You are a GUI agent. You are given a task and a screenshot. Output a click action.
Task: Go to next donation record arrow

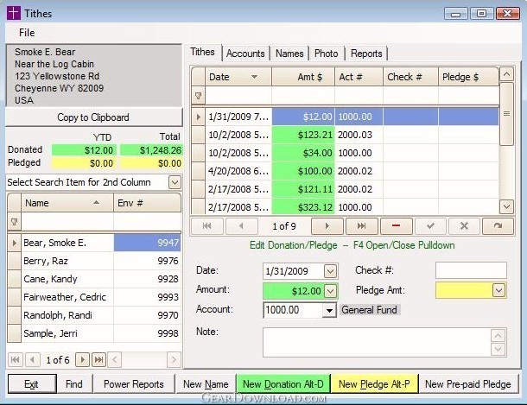[327, 225]
